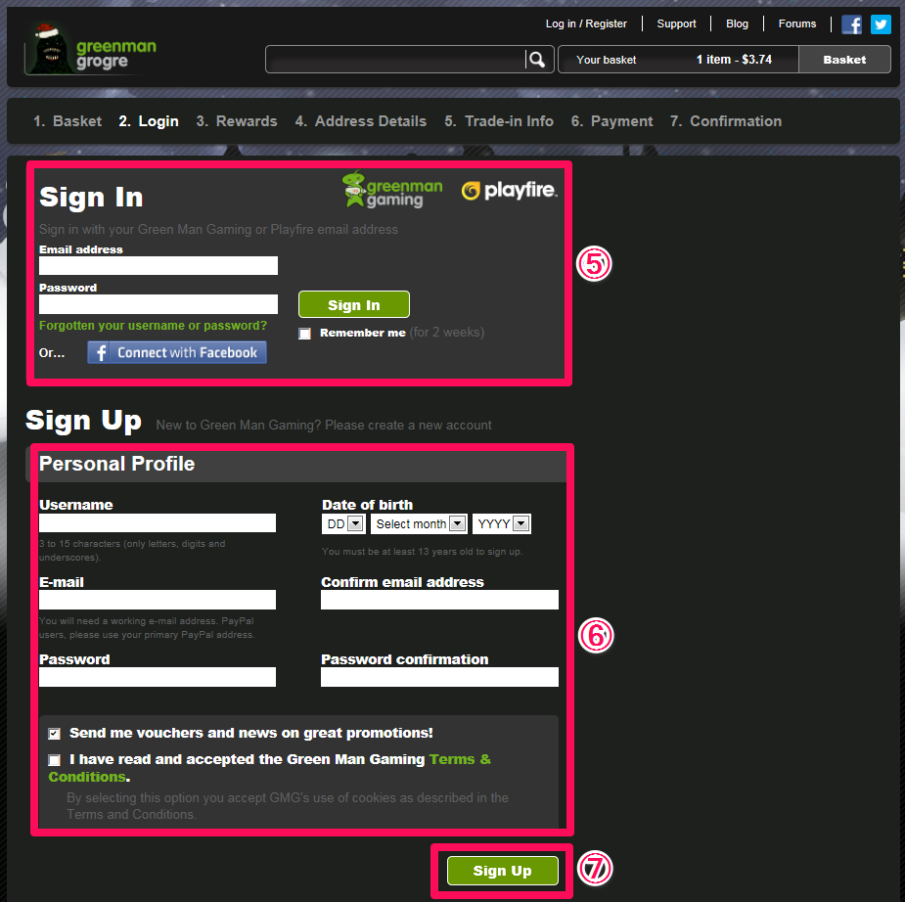Open the DD day of birth dropdown
This screenshot has width=905, height=902.
click(343, 524)
